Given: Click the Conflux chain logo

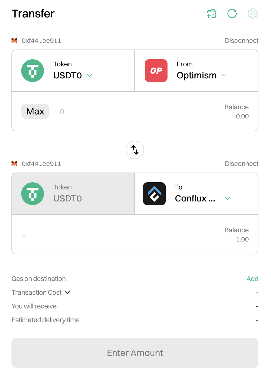Looking at the screenshot, I should 154,194.
